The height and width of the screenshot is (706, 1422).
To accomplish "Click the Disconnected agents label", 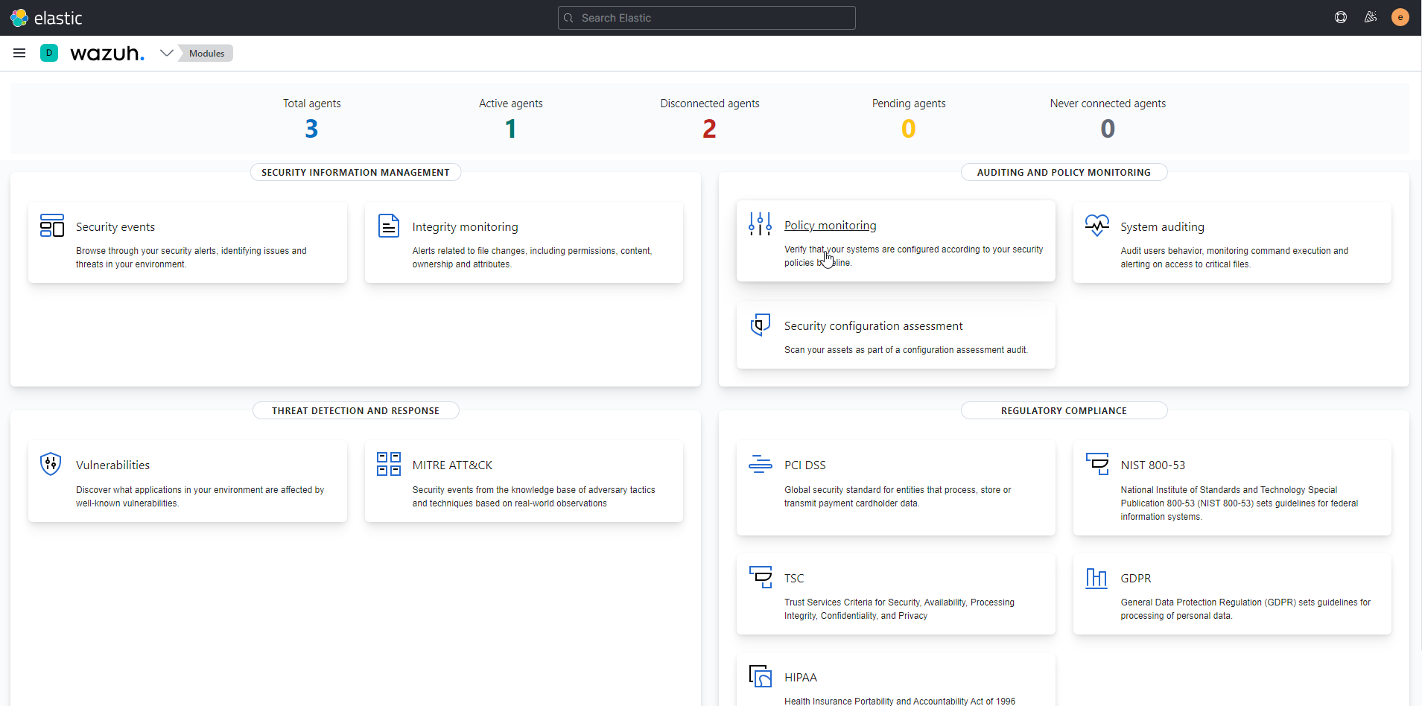I will (x=709, y=104).
